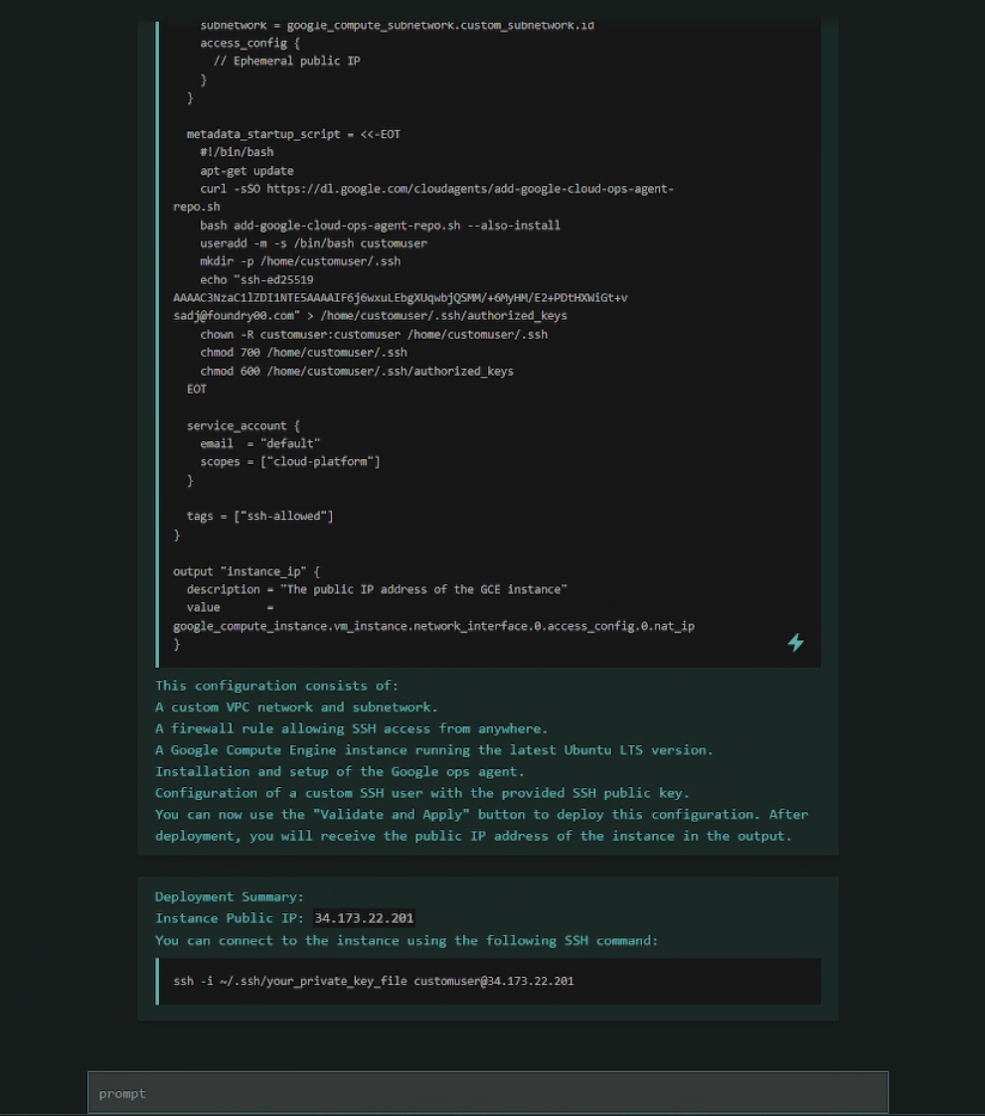Click the 'tags = ["ssh-allowed"]' line

point(259,516)
